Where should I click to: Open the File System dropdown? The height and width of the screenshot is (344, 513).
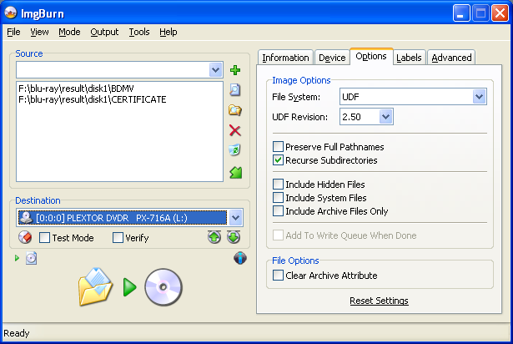479,97
